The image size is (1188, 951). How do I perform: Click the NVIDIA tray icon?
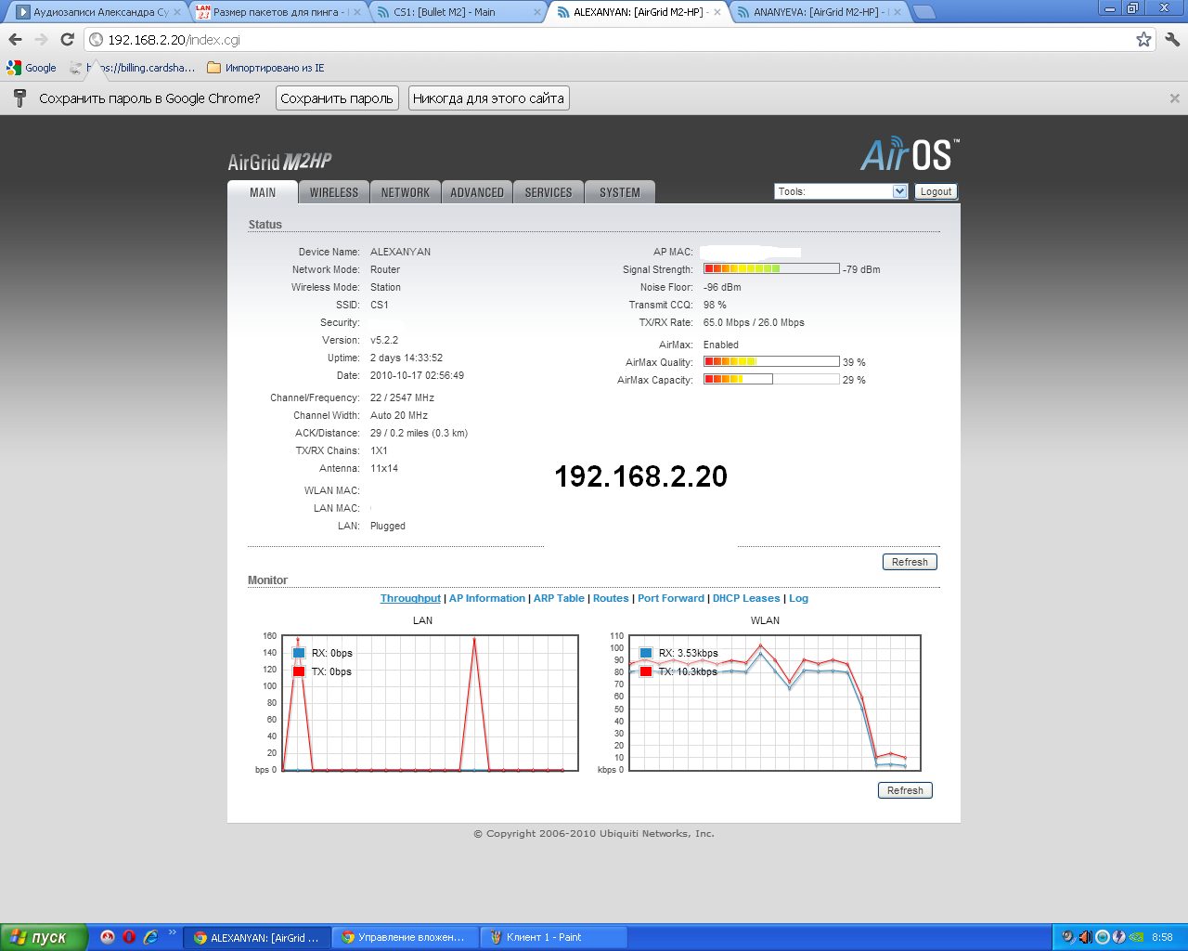click(x=1136, y=937)
